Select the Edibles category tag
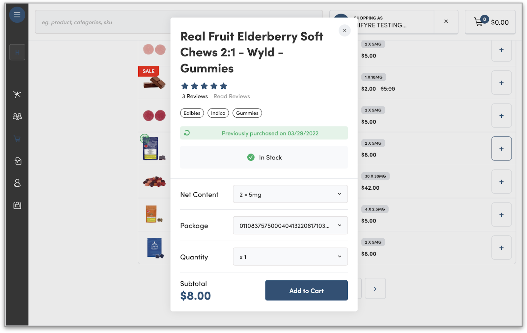 (x=192, y=113)
